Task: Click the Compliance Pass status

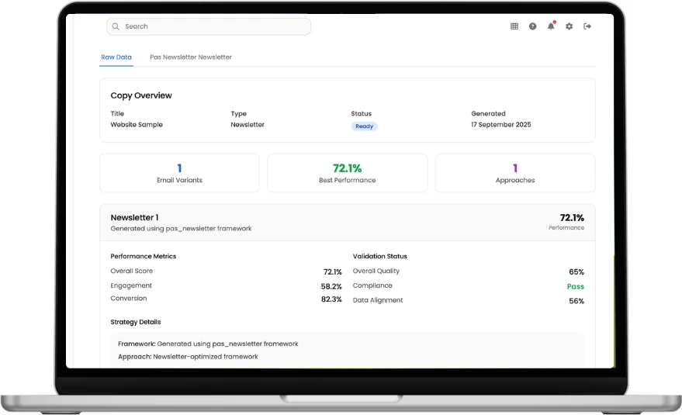Action: [575, 286]
